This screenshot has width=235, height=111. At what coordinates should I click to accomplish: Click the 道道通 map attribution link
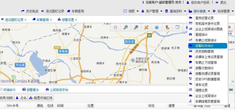35,81
